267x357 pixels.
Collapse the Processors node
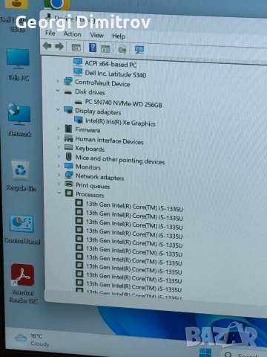pos(59,193)
